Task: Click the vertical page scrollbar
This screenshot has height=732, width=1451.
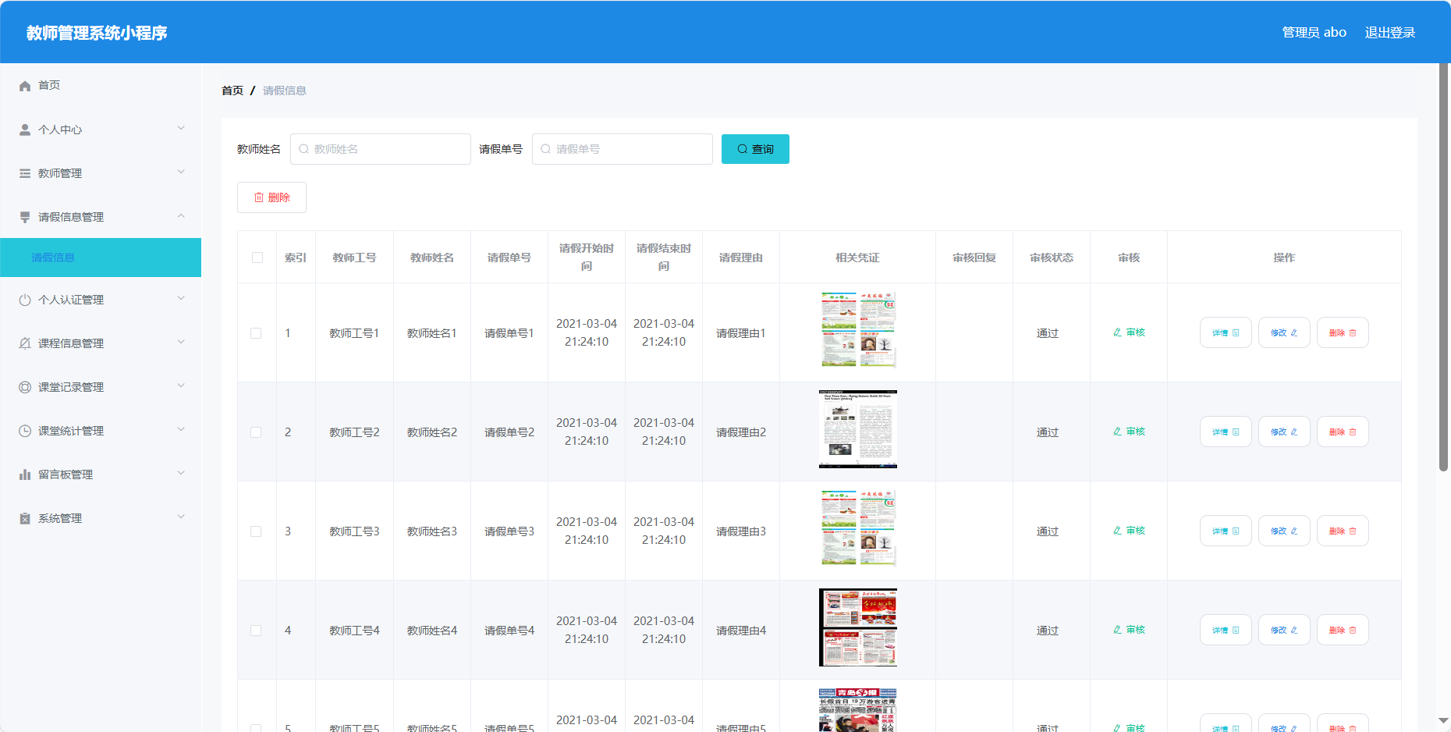Action: coord(1443,268)
